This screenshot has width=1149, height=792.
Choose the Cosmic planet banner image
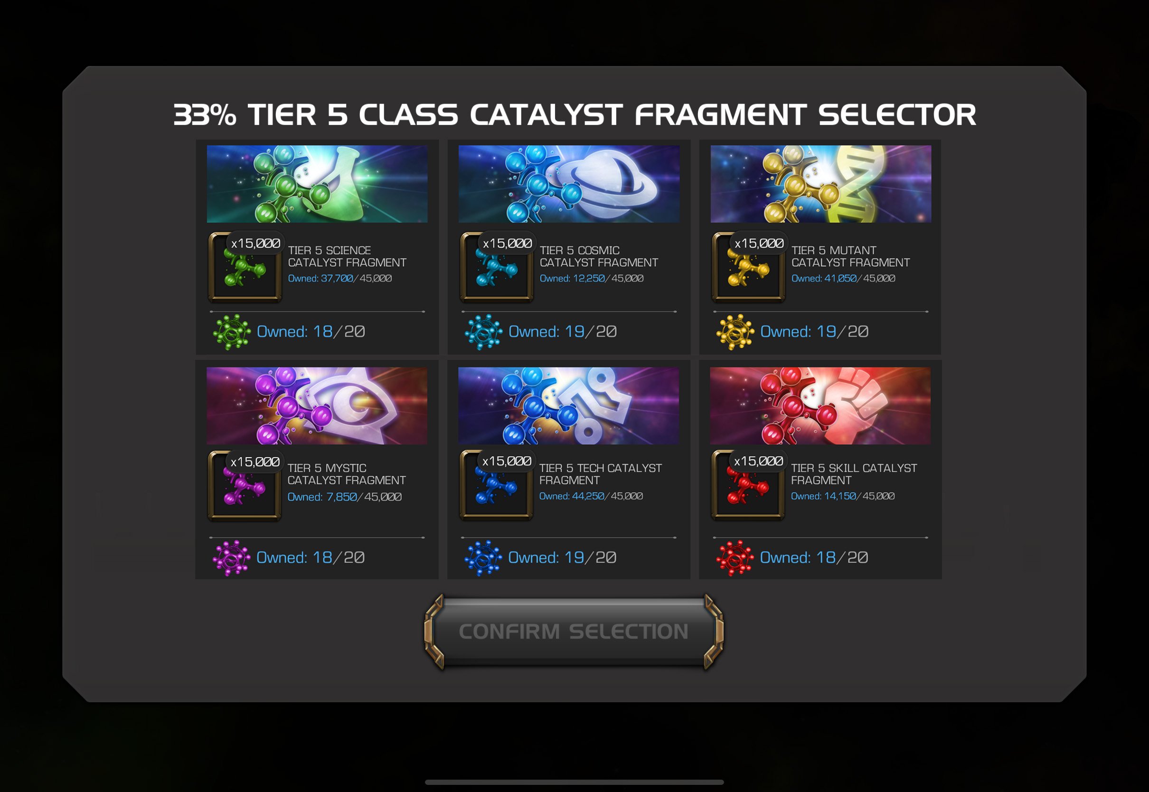point(569,184)
